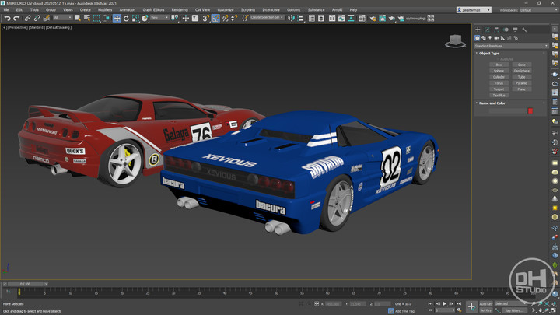Open the Rendering menu
The width and height of the screenshot is (560, 315).
coord(180,10)
